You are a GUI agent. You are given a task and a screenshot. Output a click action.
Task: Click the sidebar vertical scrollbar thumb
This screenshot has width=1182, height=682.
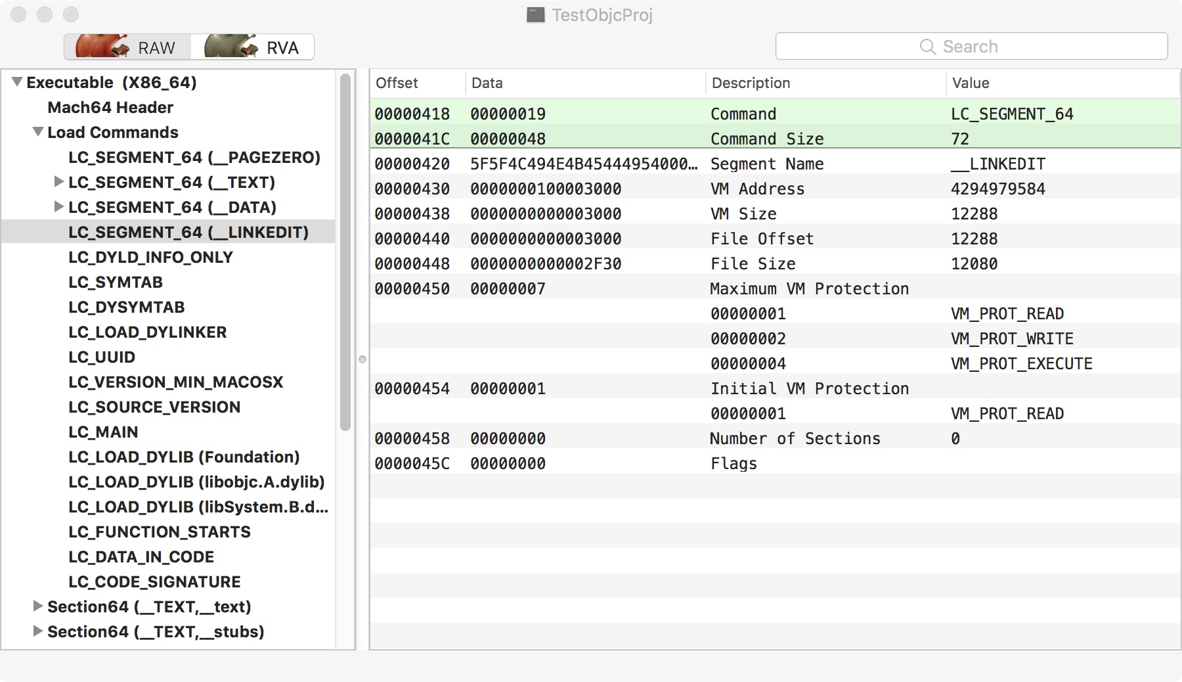coord(345,252)
